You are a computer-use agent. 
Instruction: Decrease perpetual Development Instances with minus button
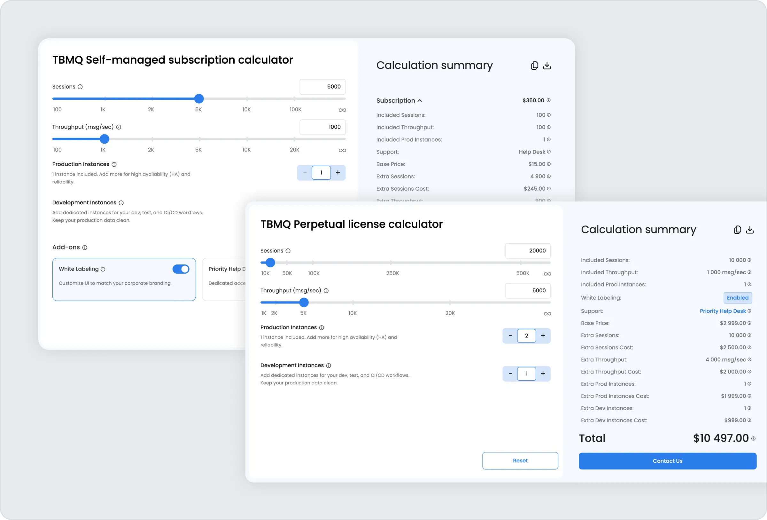tap(510, 374)
